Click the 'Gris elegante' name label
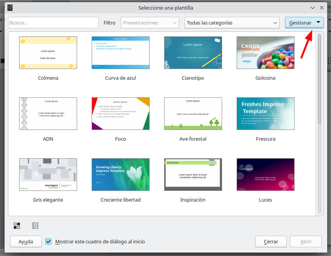331x256 pixels. 48,200
